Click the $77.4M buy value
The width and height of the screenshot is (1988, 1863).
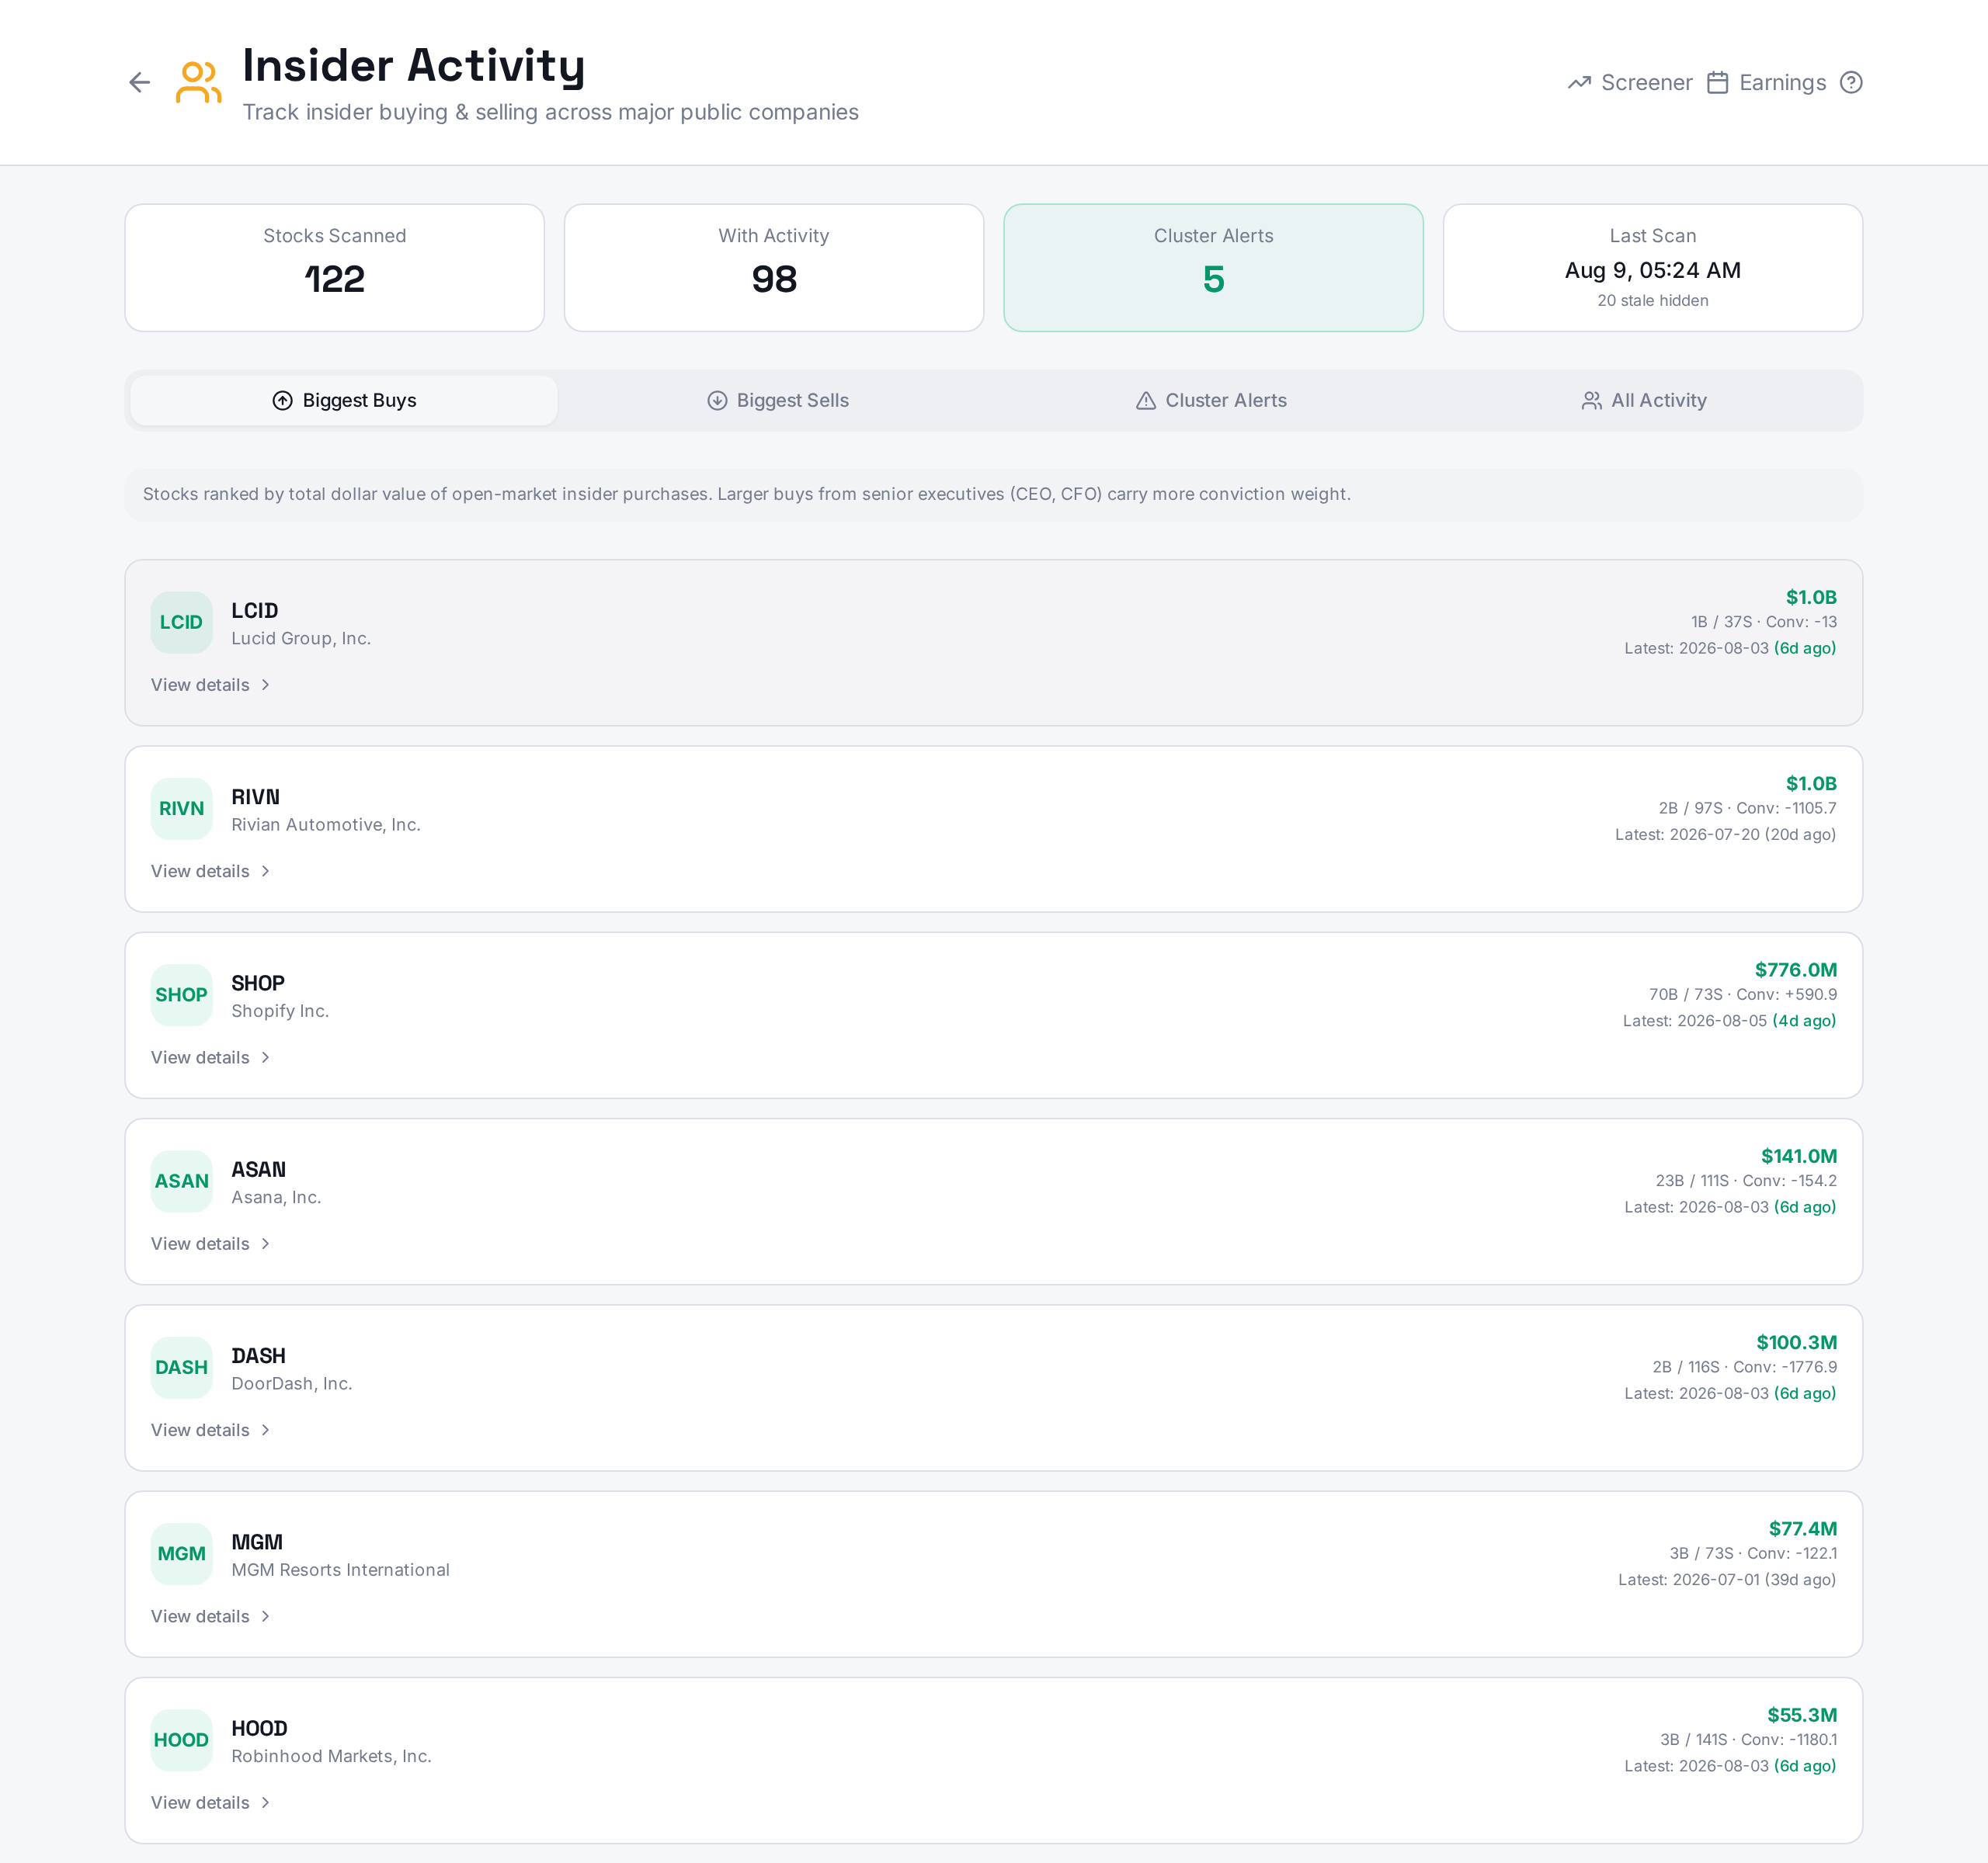point(1802,1529)
